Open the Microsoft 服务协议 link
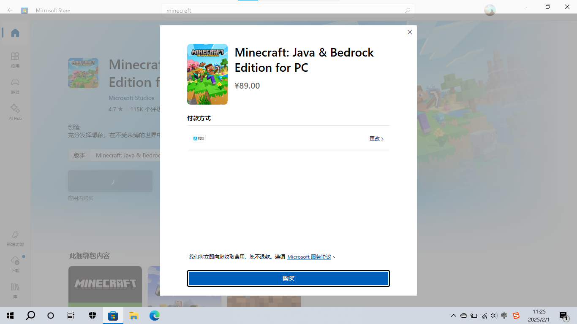Viewport: 577px width, 324px height. click(x=310, y=256)
